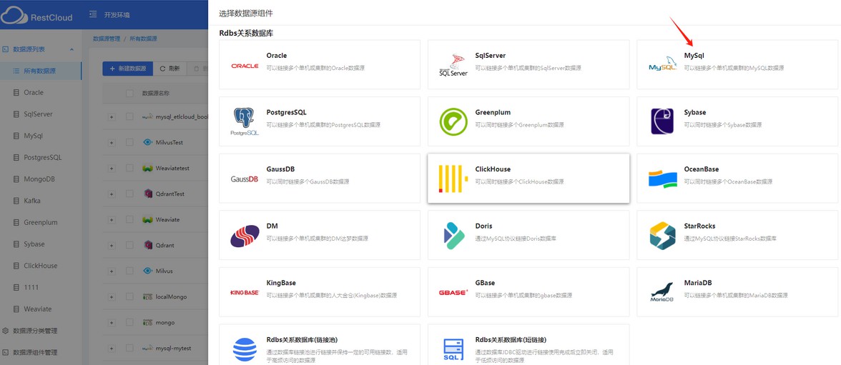Click the 刷新 refresh button
The height and width of the screenshot is (365, 841).
pos(170,69)
